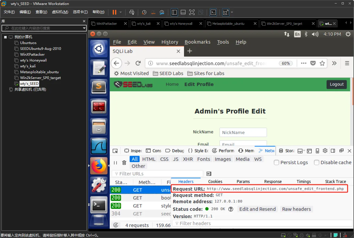Switch to the Inspector devtools tab
354x238 pixels.
coord(133,151)
